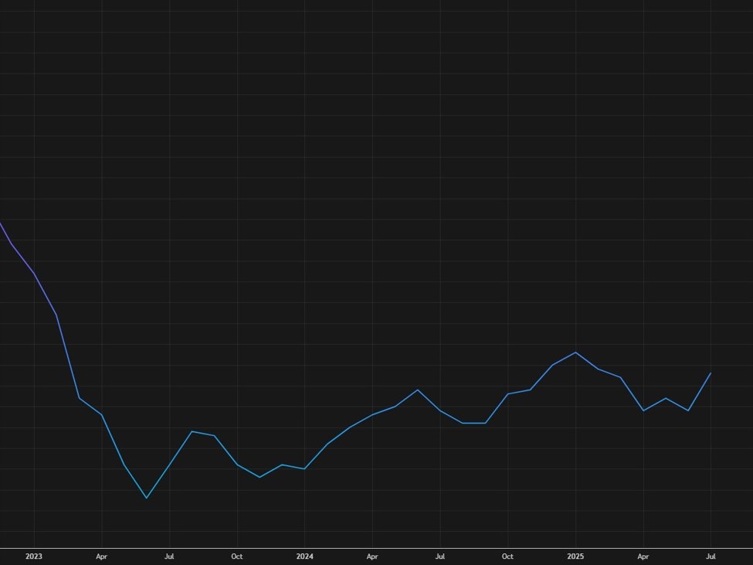The width and height of the screenshot is (753, 565).
Task: Click the 2024 label on the time axis
Action: click(x=304, y=556)
